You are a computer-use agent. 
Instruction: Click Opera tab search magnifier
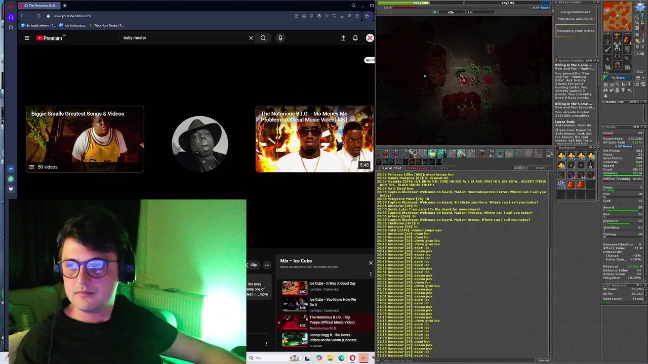pyautogui.click(x=353, y=6)
